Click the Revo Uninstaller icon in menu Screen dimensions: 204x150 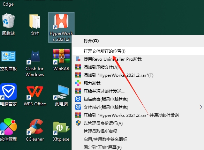(x=78, y=59)
